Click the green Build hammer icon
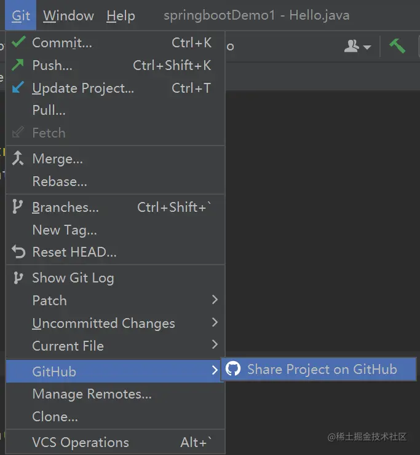Screen dimensions: 420x455 coord(397,46)
